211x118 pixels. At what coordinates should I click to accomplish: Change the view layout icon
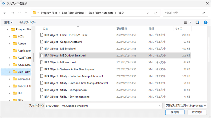click(185, 22)
